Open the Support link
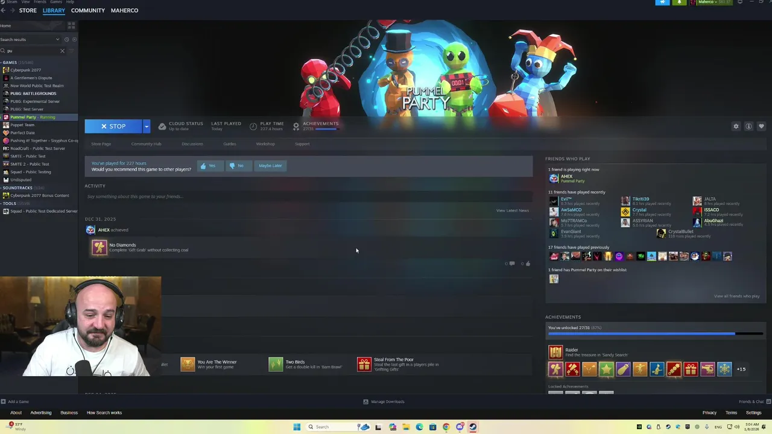The image size is (772, 434). [x=302, y=144]
